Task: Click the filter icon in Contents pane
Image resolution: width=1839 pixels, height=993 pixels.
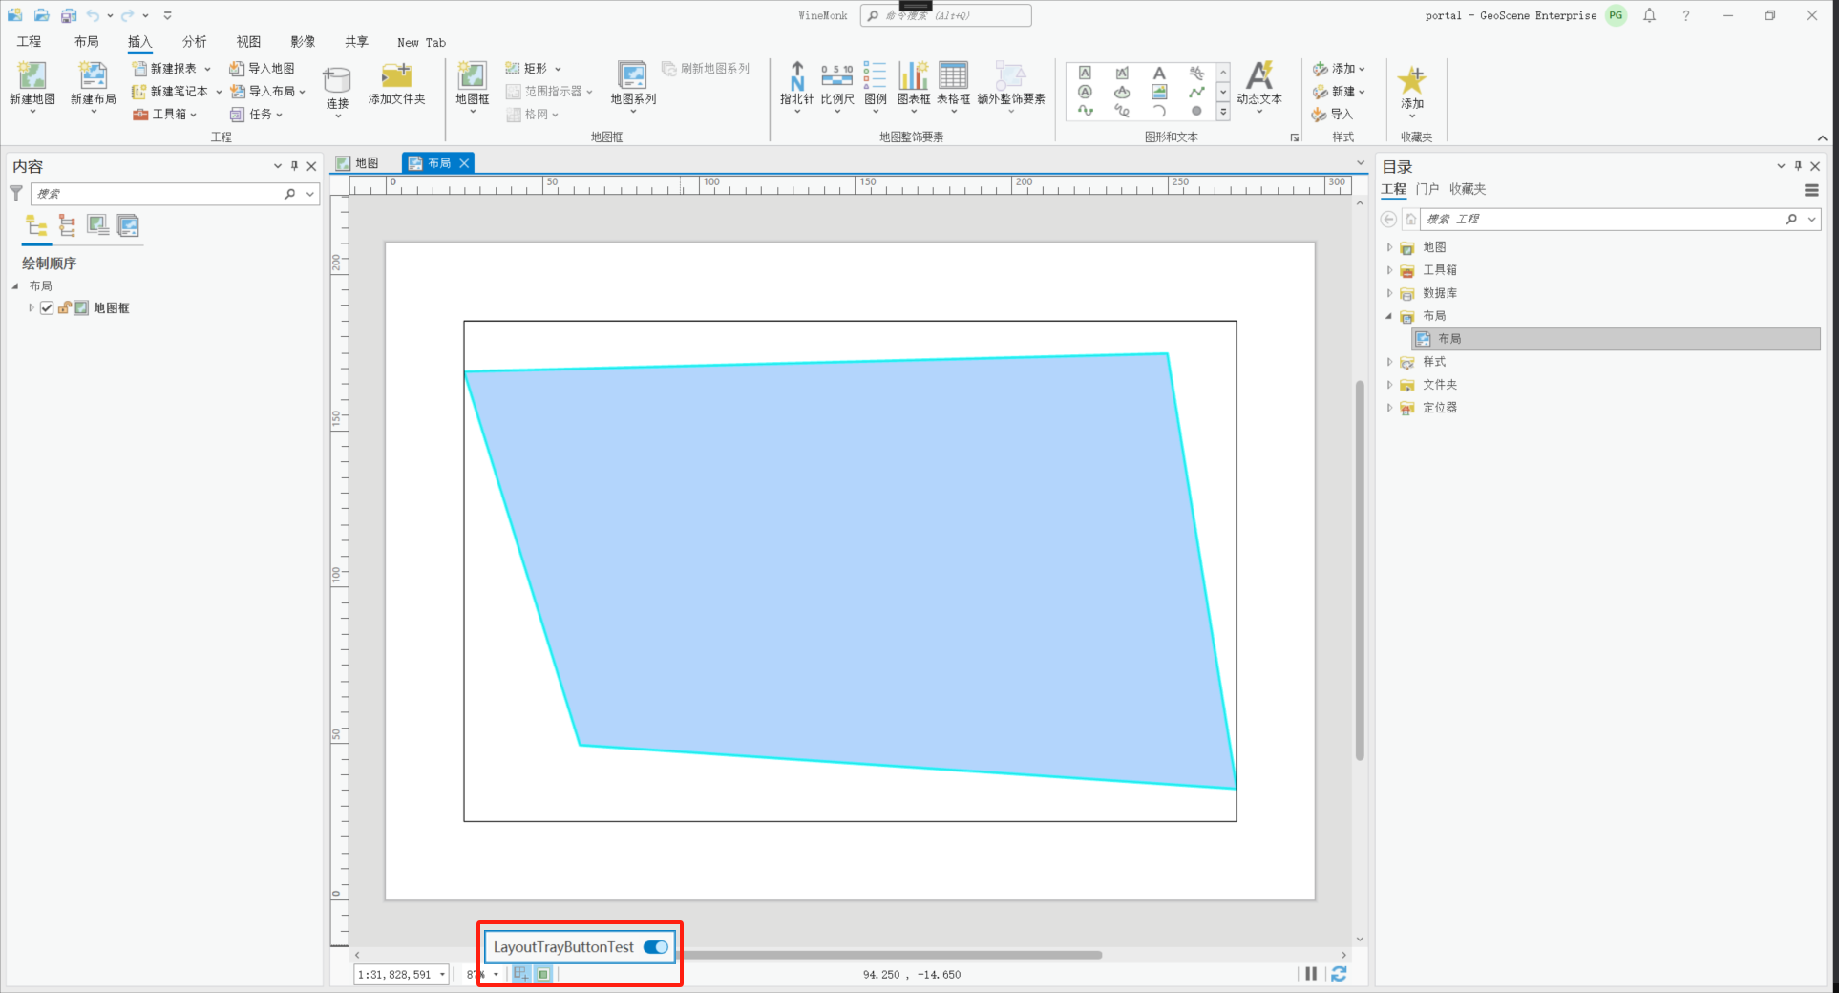Action: (x=16, y=193)
